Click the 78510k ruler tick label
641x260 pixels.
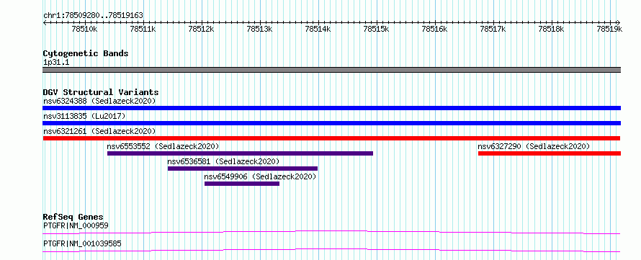click(84, 29)
